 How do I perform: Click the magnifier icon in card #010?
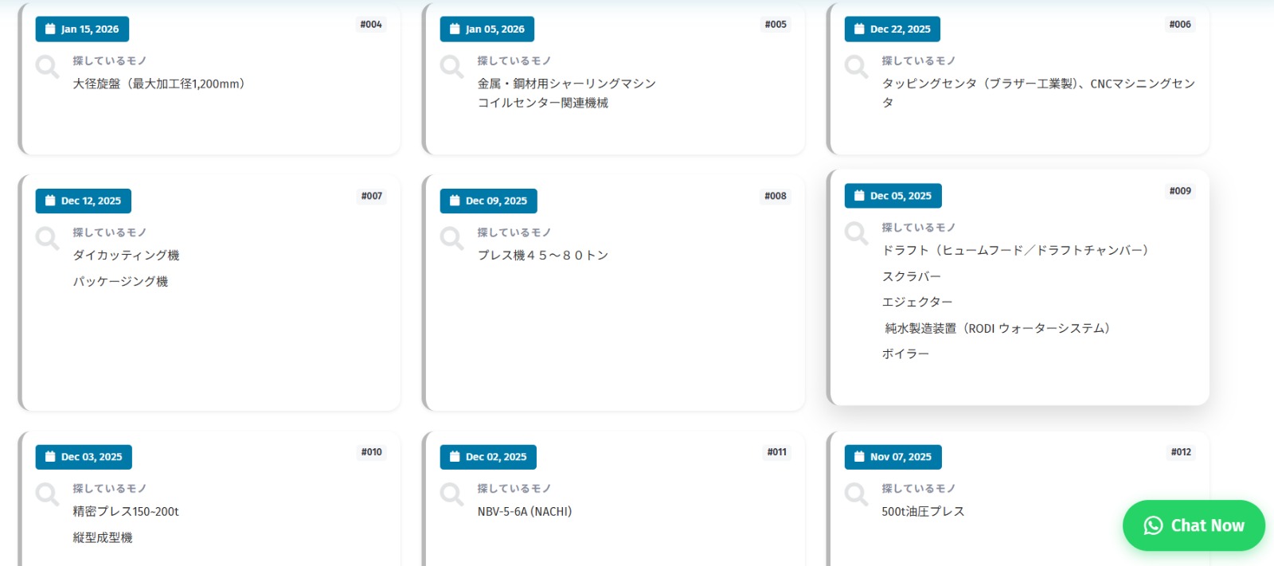pyautogui.click(x=47, y=494)
